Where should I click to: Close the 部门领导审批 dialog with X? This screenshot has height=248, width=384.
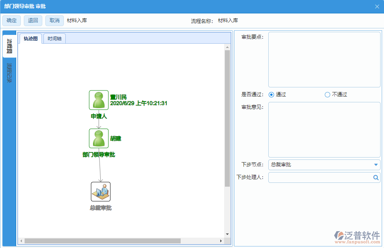[377, 7]
